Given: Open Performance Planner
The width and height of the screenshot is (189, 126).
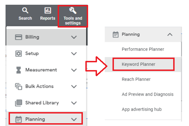Looking at the screenshot, I should pyautogui.click(x=143, y=49).
